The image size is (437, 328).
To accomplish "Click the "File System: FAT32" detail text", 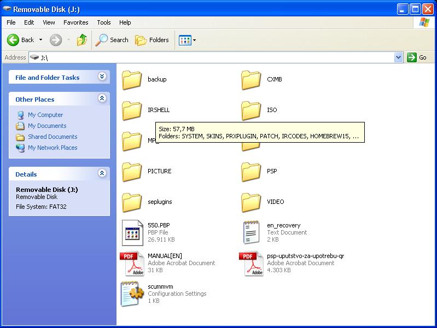I will pyautogui.click(x=41, y=207).
